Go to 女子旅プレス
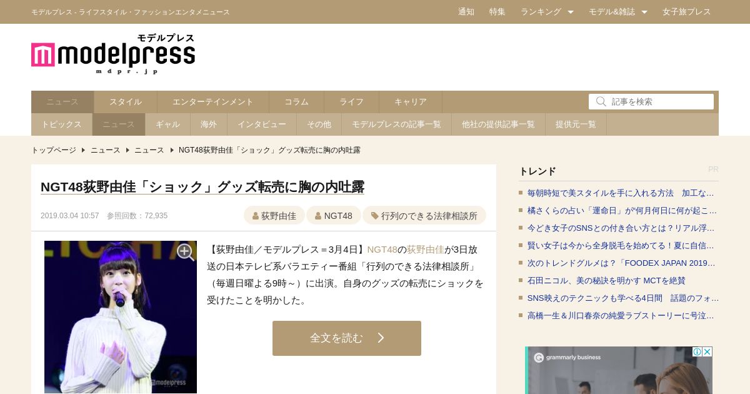Image resolution: width=750 pixels, height=394 pixels. [x=687, y=12]
